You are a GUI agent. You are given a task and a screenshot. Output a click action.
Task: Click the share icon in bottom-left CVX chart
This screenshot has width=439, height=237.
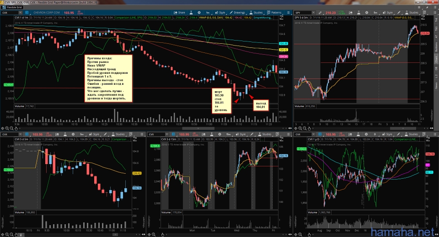57,134
